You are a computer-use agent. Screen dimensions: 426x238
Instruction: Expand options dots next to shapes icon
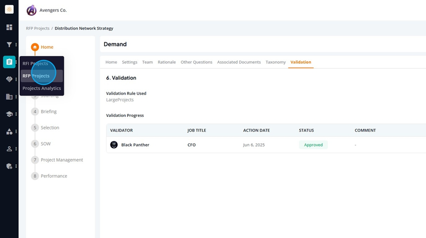coord(16,132)
